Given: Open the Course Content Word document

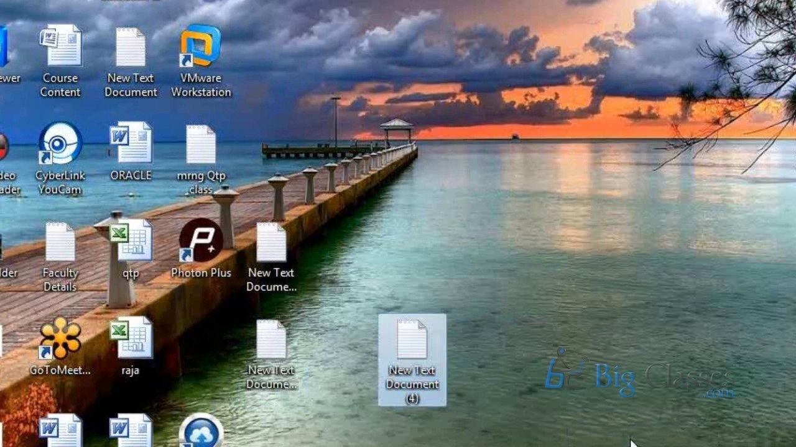Looking at the screenshot, I should point(60,47).
